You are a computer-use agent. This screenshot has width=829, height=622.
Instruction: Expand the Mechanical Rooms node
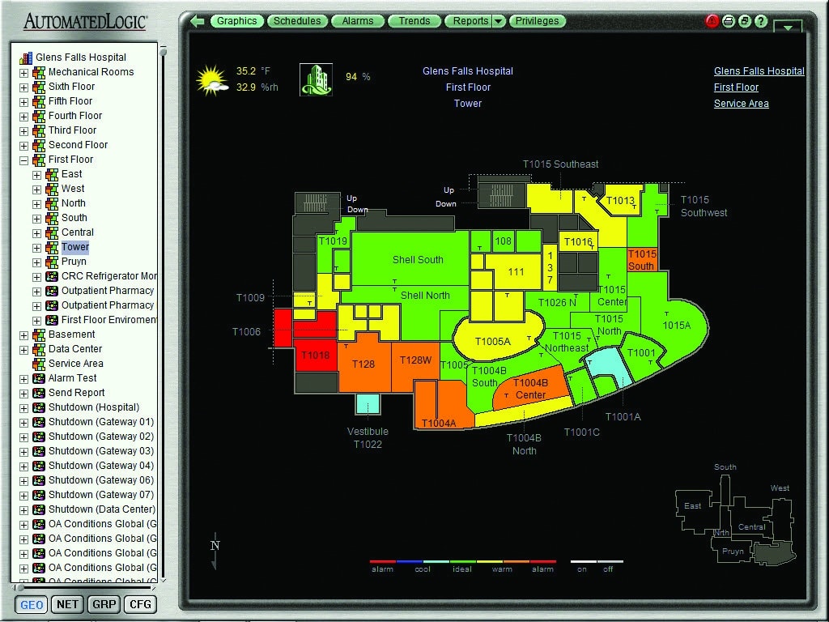click(x=23, y=73)
